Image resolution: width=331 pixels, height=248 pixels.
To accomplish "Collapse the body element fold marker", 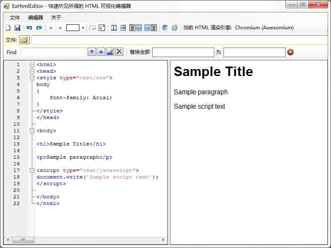I will pos(31,131).
